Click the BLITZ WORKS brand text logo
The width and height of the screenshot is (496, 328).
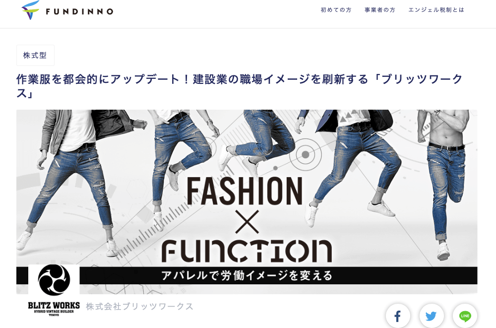coord(54,309)
